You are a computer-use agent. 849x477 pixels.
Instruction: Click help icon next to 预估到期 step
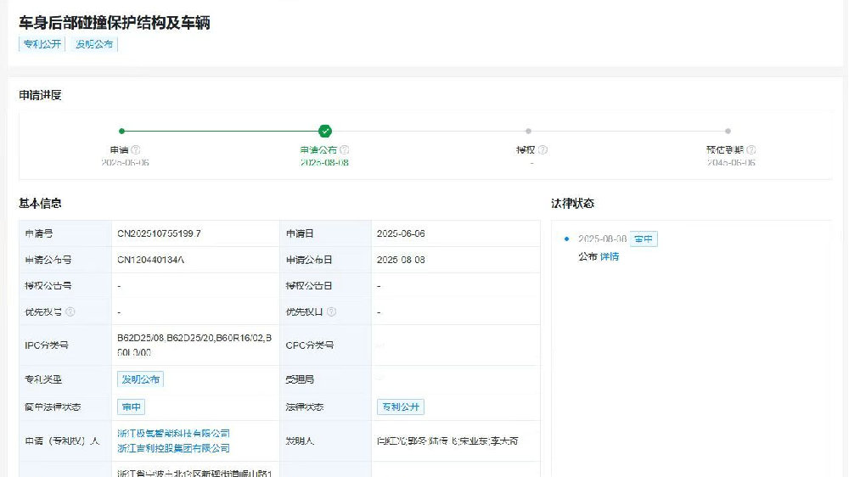point(751,150)
